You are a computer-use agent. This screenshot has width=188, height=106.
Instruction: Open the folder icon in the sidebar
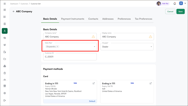(5, 59)
